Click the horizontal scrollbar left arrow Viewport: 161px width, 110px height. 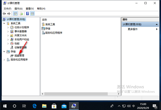coord(42,94)
